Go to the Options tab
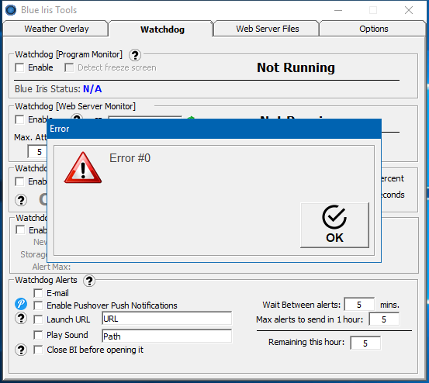Viewport: 429px width, 383px height. 373,29
